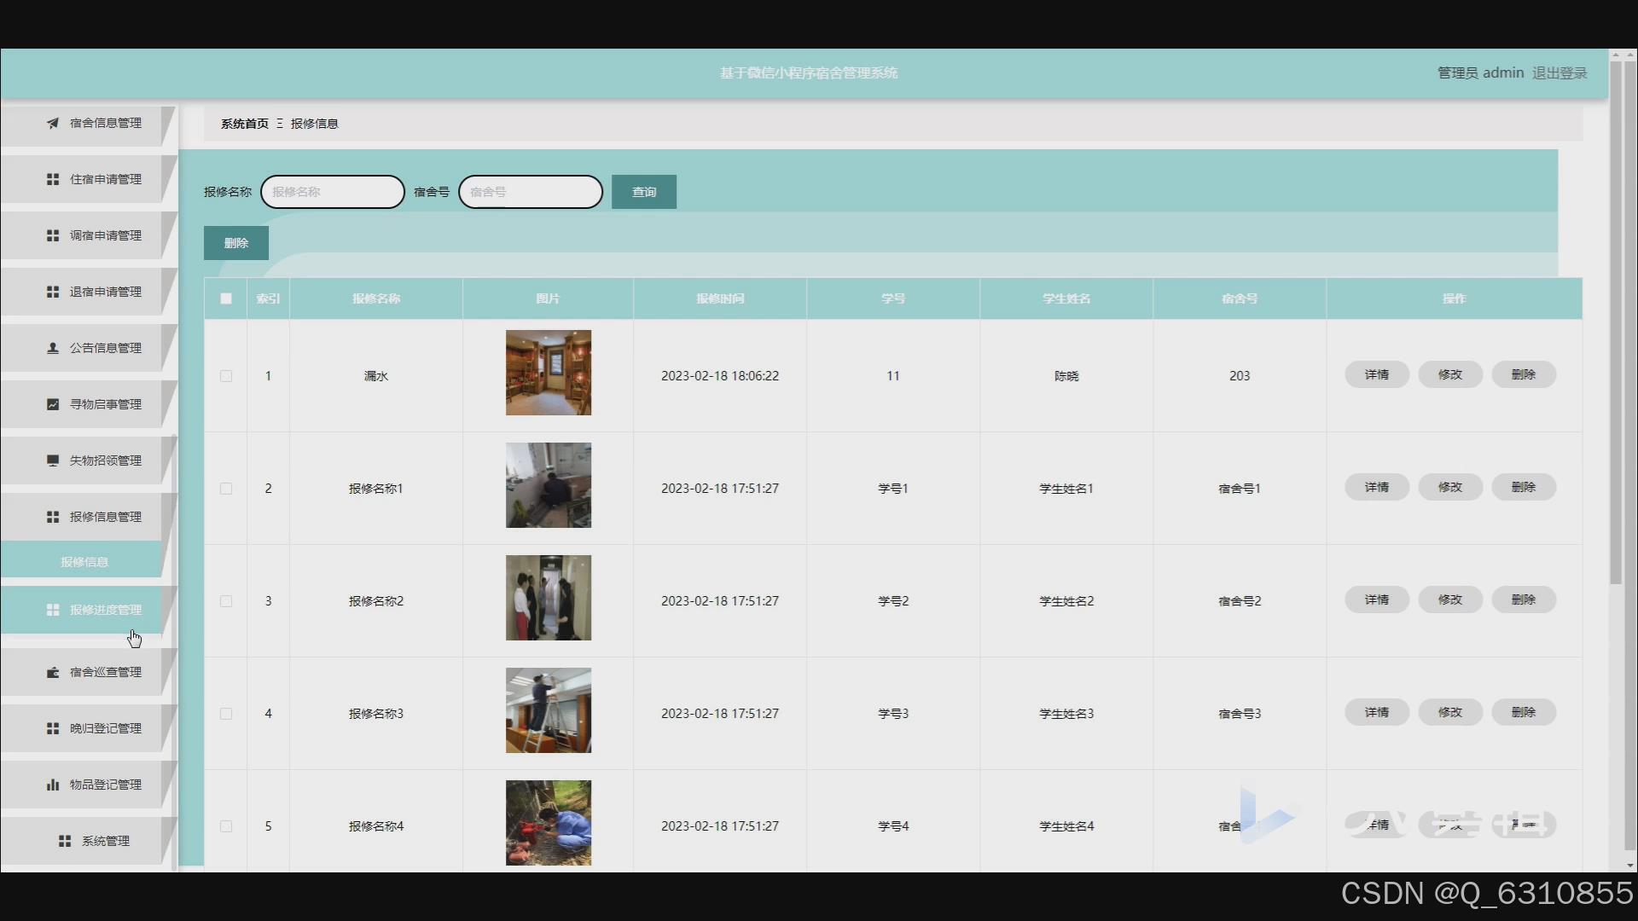Click the monitor icon beside 失物招领管理
Screen dimensions: 1638x921
53,460
